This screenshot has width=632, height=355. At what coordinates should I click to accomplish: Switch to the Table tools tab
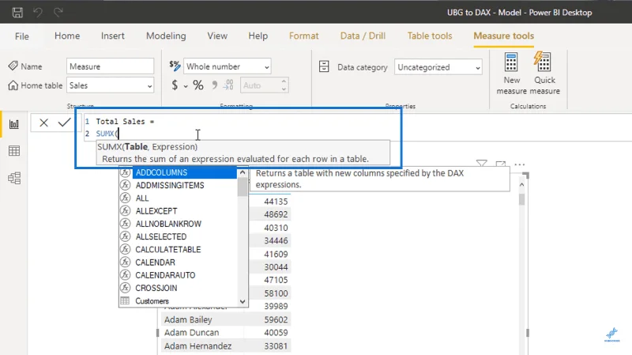pyautogui.click(x=430, y=36)
